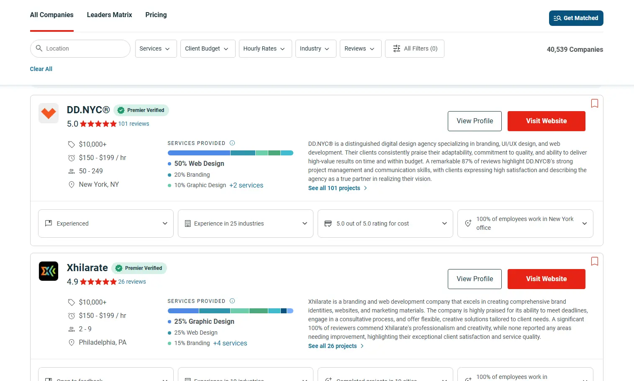Click the 40,539 Companies count text
634x381 pixels.
coord(575,49)
